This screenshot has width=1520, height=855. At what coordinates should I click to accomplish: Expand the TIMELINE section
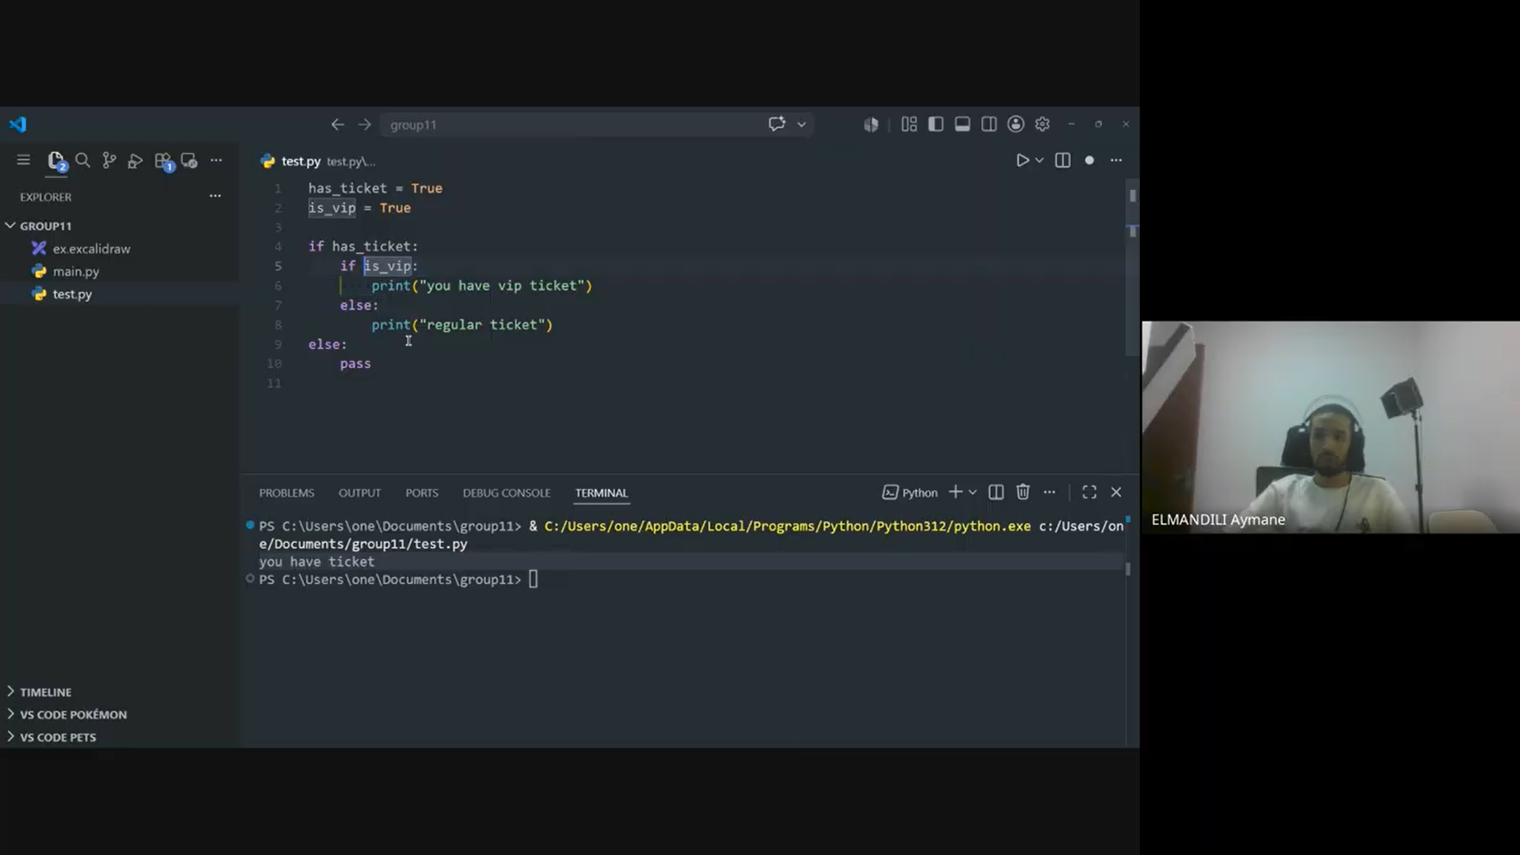coord(119,692)
